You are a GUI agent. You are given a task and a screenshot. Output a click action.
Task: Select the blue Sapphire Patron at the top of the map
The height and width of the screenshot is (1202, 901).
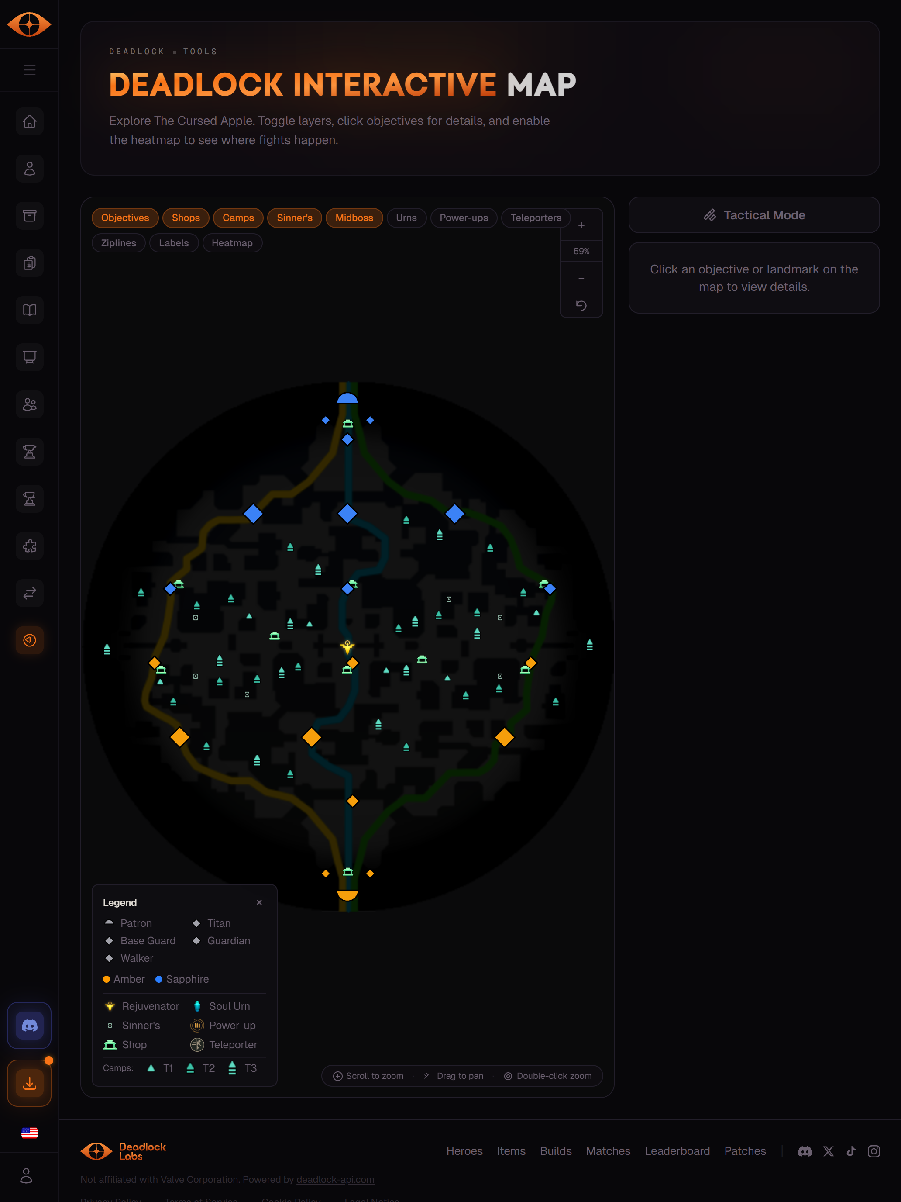[x=347, y=398]
